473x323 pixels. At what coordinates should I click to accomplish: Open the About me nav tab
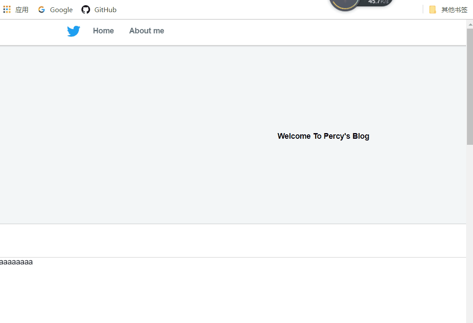146,31
